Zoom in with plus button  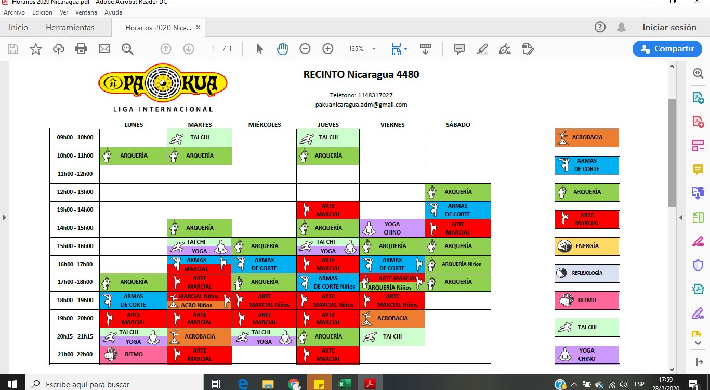pyautogui.click(x=328, y=49)
